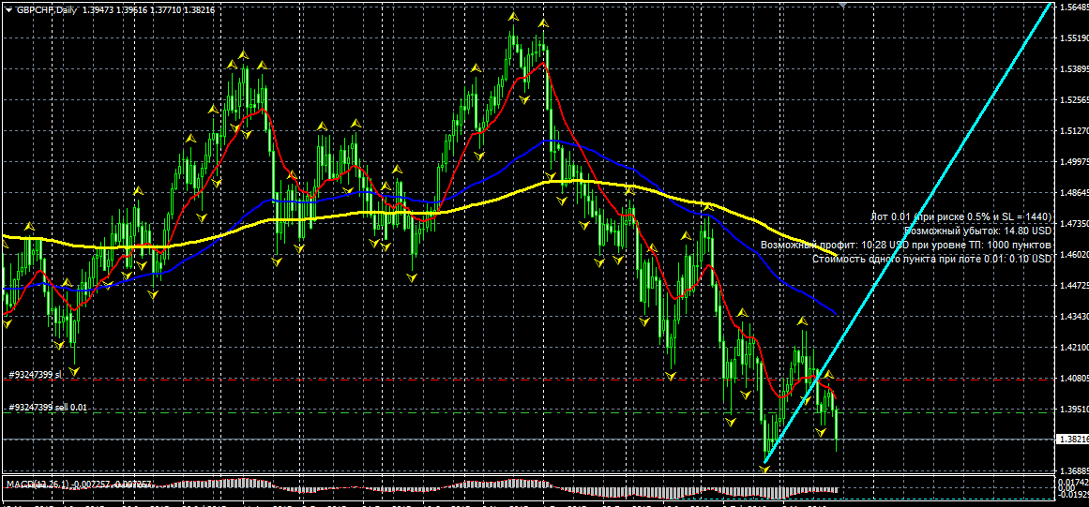Open the chart menu arrow beside GBPCHF,Daily
Screen dimensions: 1089x507
pyautogui.click(x=9, y=12)
